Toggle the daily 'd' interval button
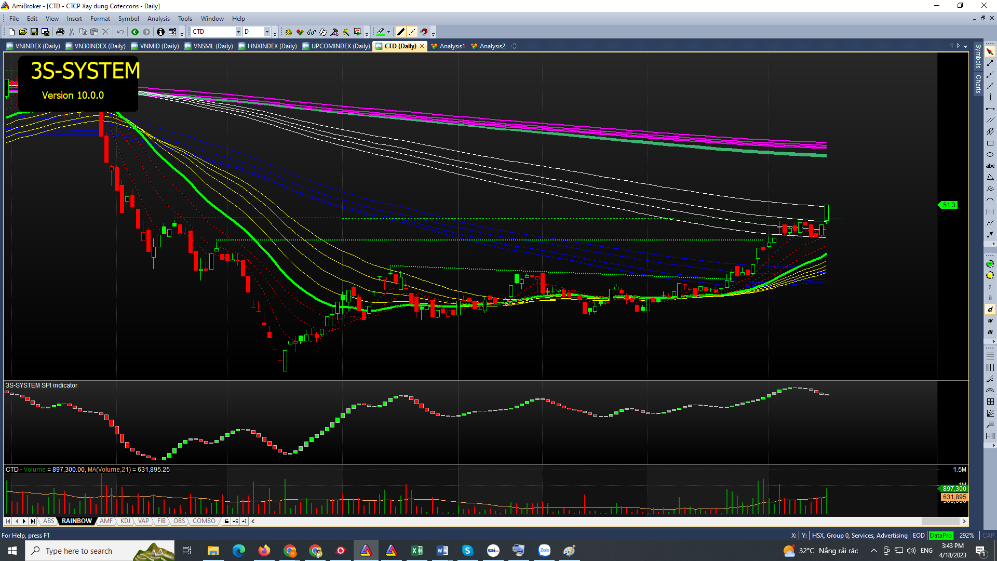The height and width of the screenshot is (561, 997). (990, 310)
